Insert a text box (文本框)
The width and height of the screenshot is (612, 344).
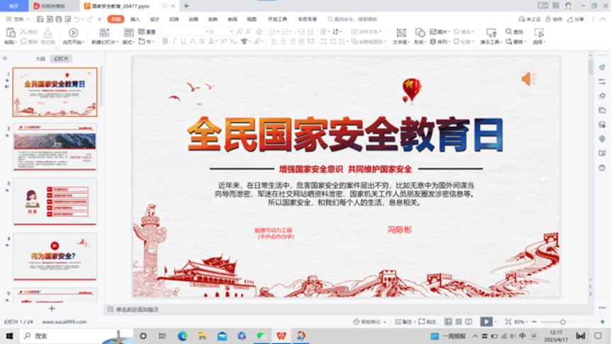[400, 37]
